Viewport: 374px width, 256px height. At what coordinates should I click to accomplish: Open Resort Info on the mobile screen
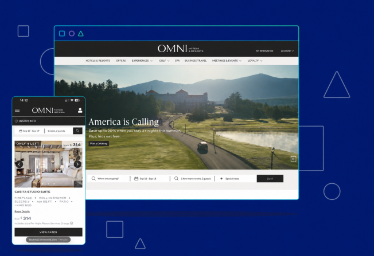pos(25,121)
